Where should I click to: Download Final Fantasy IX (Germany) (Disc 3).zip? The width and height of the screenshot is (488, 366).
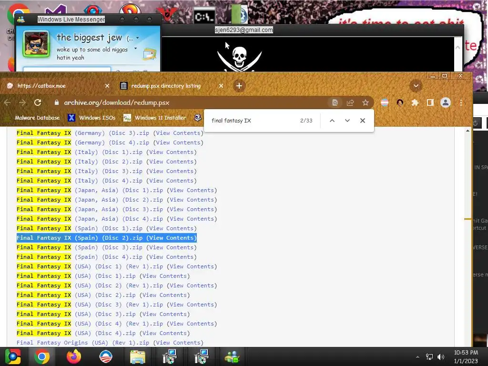pos(83,133)
